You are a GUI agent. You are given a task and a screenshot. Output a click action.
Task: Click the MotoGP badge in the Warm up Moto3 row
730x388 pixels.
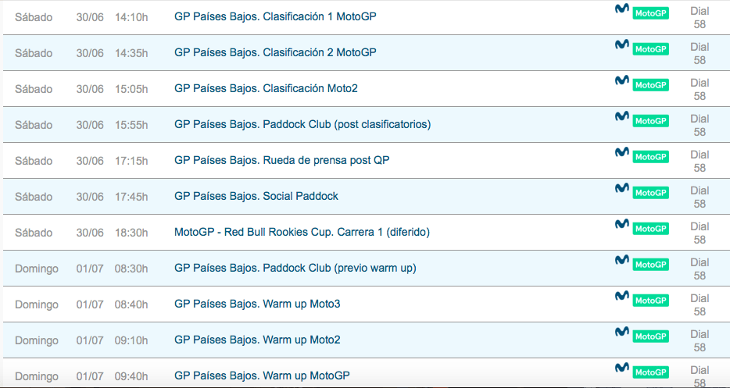point(650,300)
